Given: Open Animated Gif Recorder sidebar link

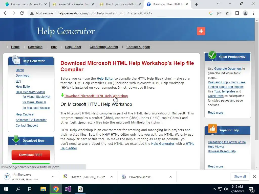Looking at the screenshot, I should [31, 120].
